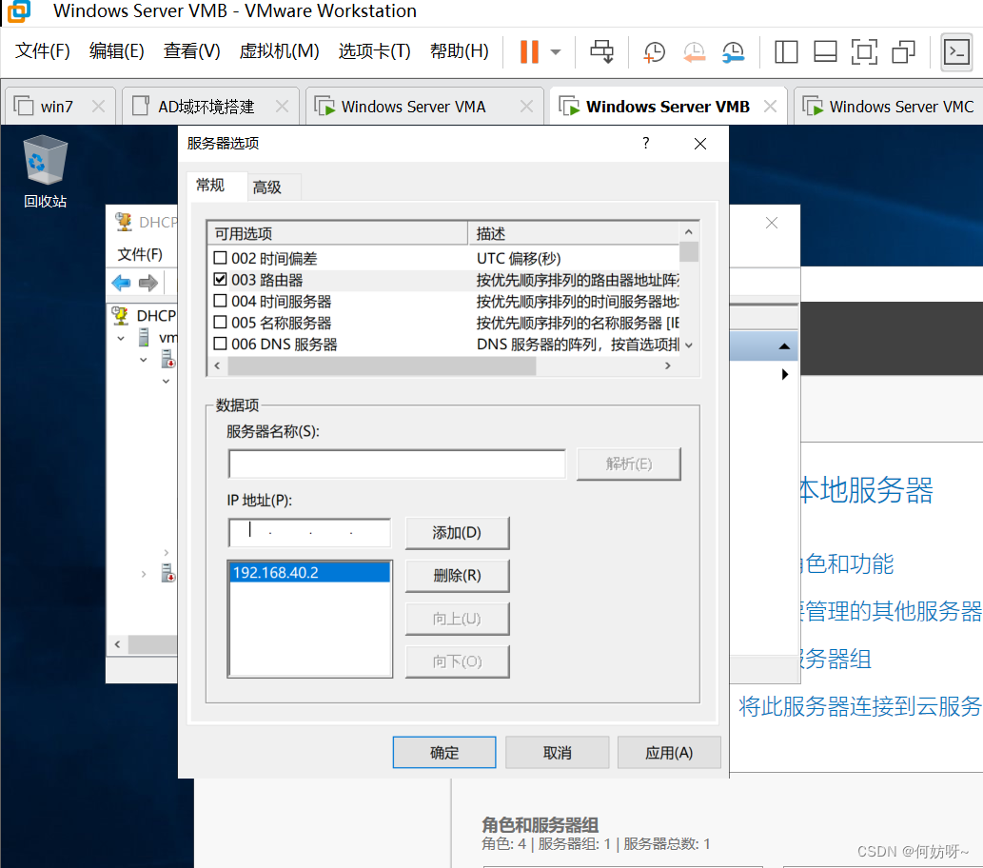Open the snapshot manager wrench icon
This screenshot has height=868, width=983.
(x=733, y=51)
